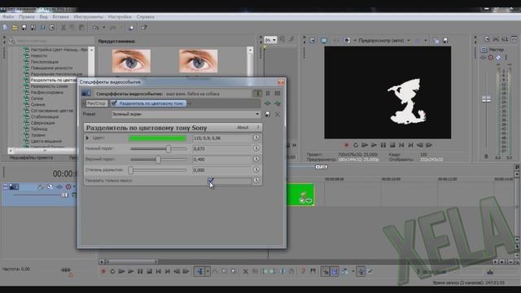Click the animate clock for Степень размытия

click(256, 169)
